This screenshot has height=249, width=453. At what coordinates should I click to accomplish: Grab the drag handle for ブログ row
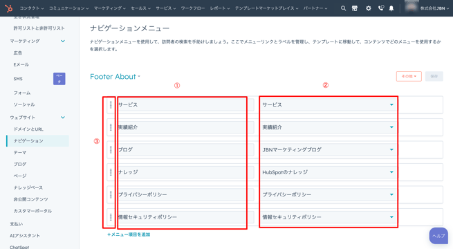(111, 149)
